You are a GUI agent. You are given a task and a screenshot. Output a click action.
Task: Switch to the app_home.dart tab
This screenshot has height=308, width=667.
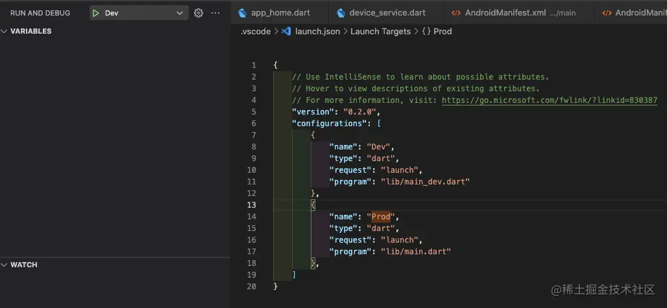coord(280,13)
